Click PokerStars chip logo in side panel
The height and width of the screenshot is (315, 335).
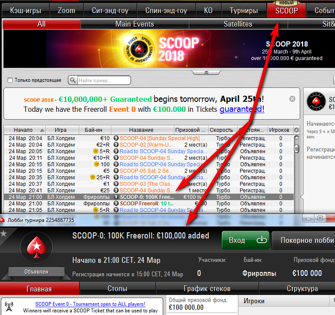(x=316, y=101)
